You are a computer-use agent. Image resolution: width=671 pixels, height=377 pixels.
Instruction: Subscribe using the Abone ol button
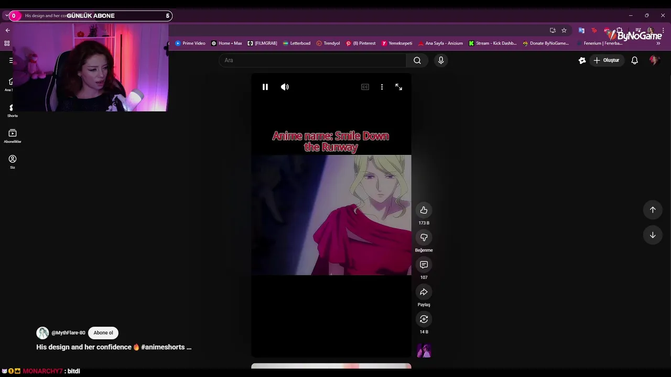(x=103, y=333)
